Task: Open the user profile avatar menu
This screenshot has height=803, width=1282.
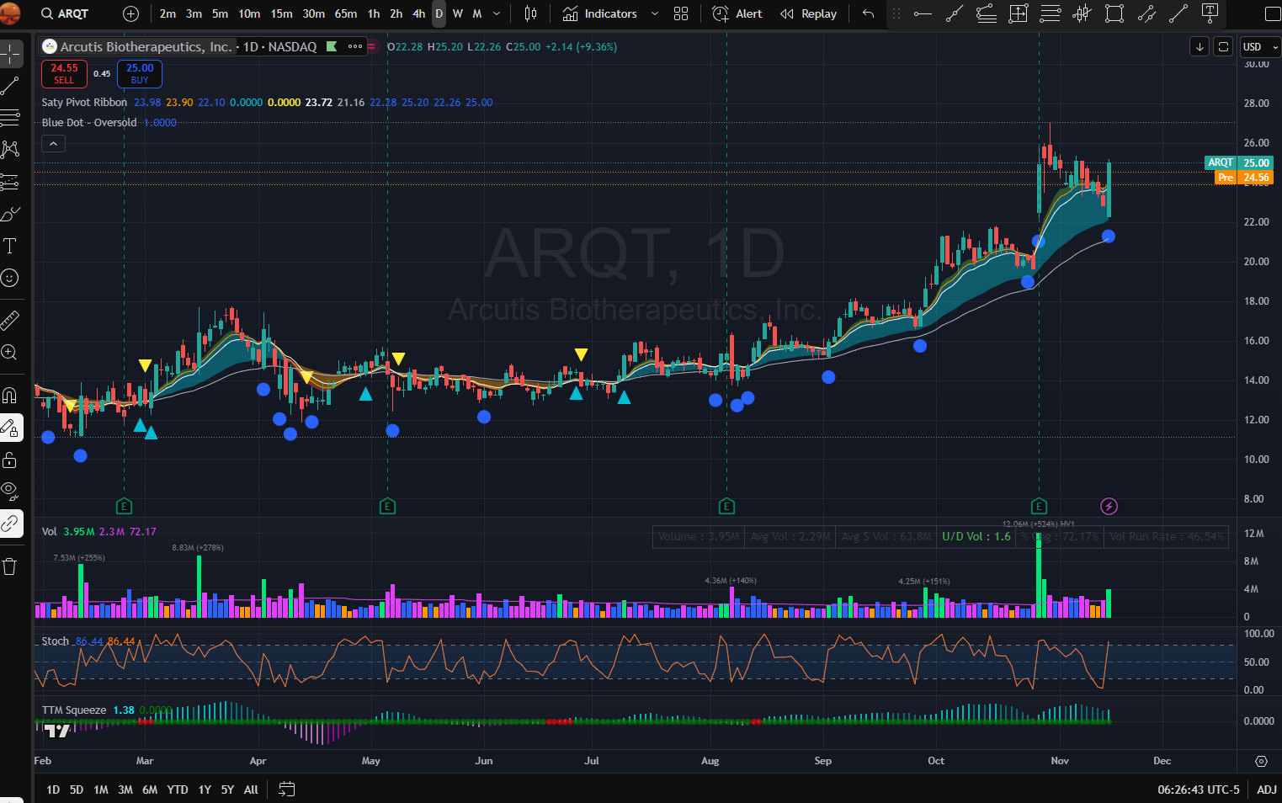Action: (9, 13)
